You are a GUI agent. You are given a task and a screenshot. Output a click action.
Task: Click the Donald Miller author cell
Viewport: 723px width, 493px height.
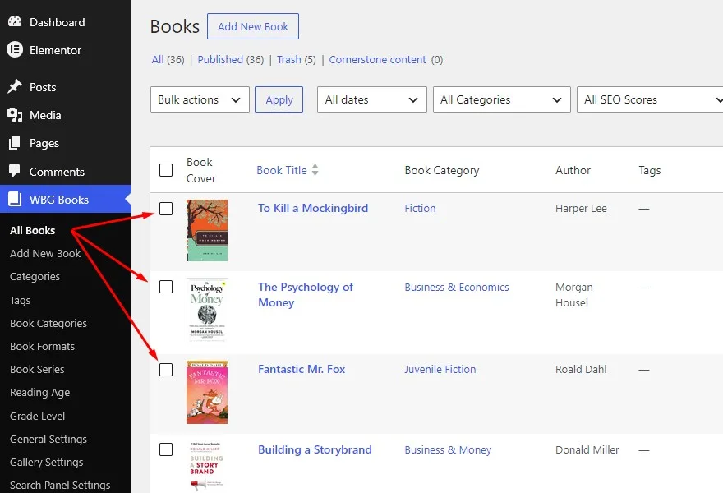pos(587,449)
